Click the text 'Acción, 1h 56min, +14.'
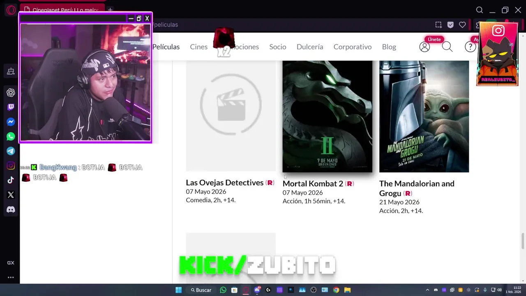The width and height of the screenshot is (526, 296). click(x=314, y=201)
